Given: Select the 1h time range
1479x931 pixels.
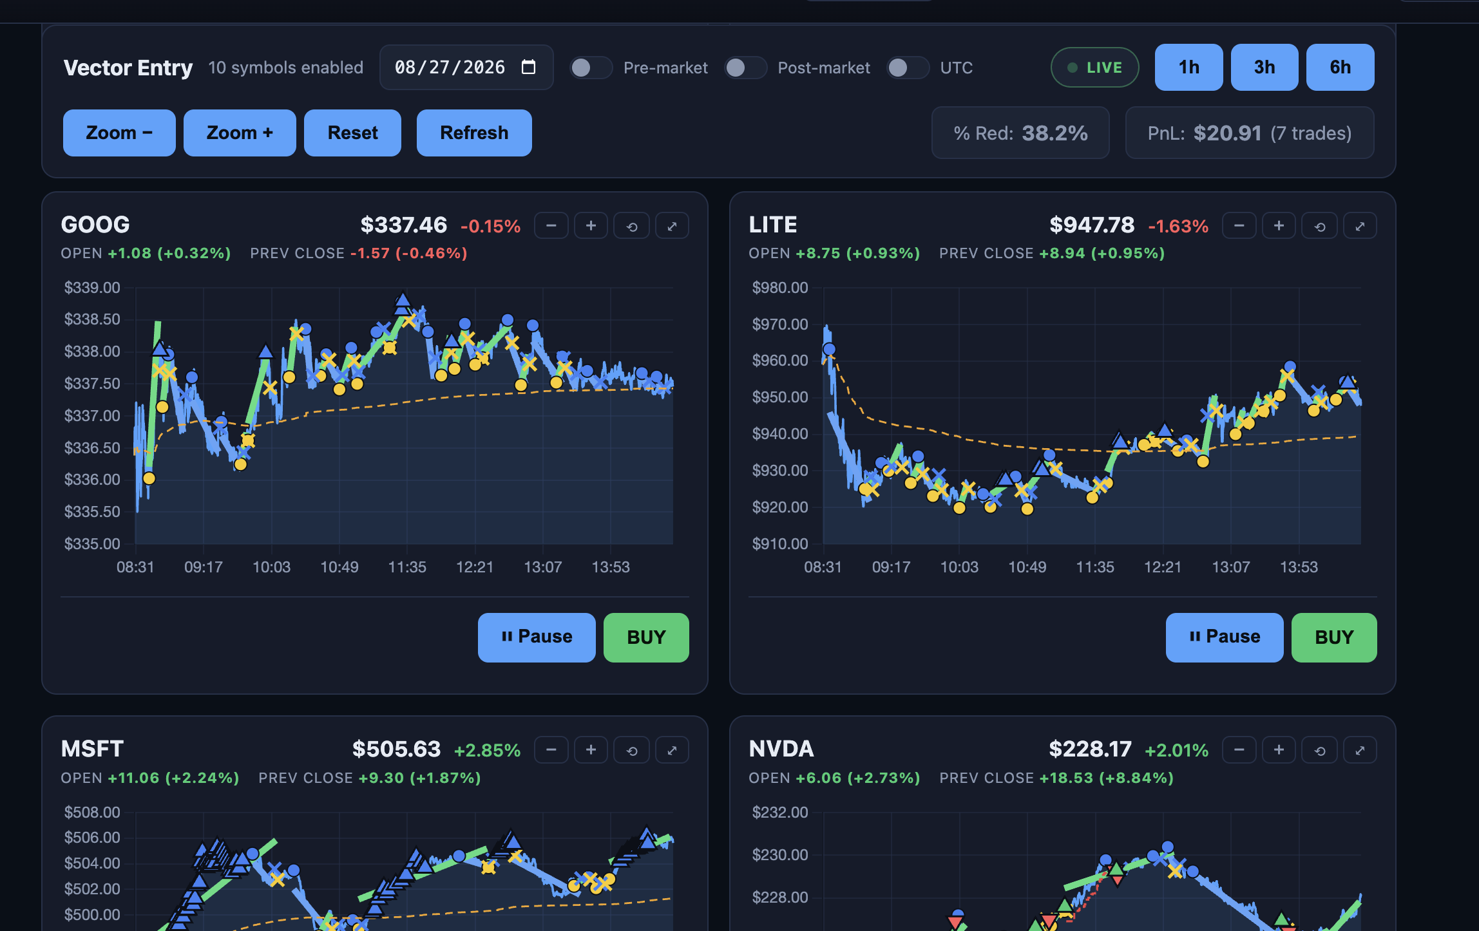Looking at the screenshot, I should tap(1188, 68).
